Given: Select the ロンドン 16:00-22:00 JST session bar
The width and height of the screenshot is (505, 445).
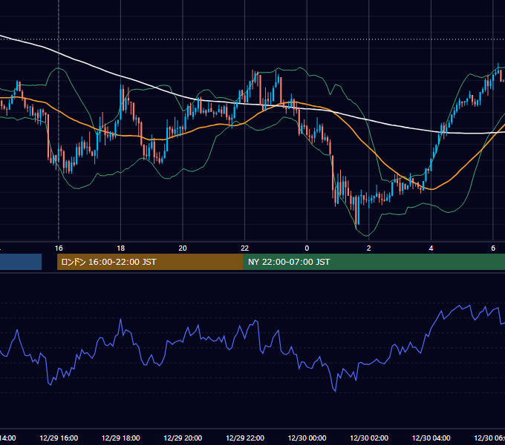Looking at the screenshot, I should pos(150,262).
